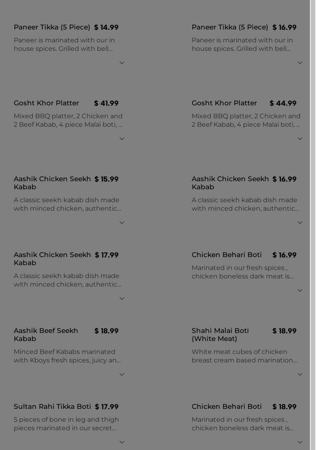Screen dimensions: 316x450
Task: Expand the Shahi Malai Boti chevron
Action: [x=300, y=375]
